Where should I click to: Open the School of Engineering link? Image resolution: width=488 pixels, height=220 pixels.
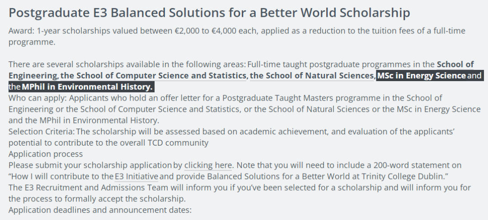pyautogui.click(x=455, y=64)
